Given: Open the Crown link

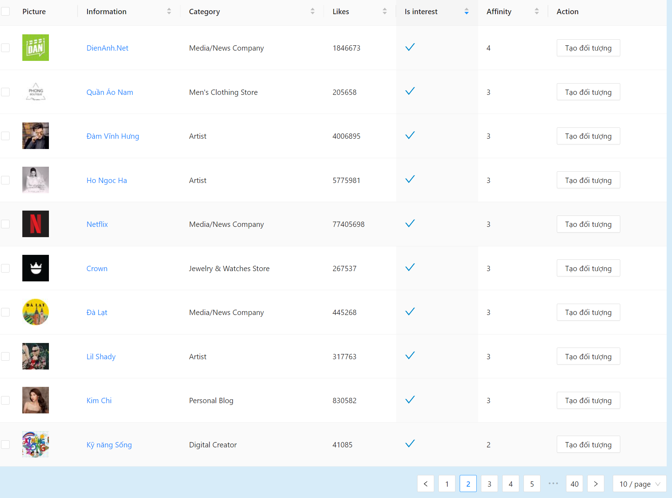Looking at the screenshot, I should click(97, 268).
